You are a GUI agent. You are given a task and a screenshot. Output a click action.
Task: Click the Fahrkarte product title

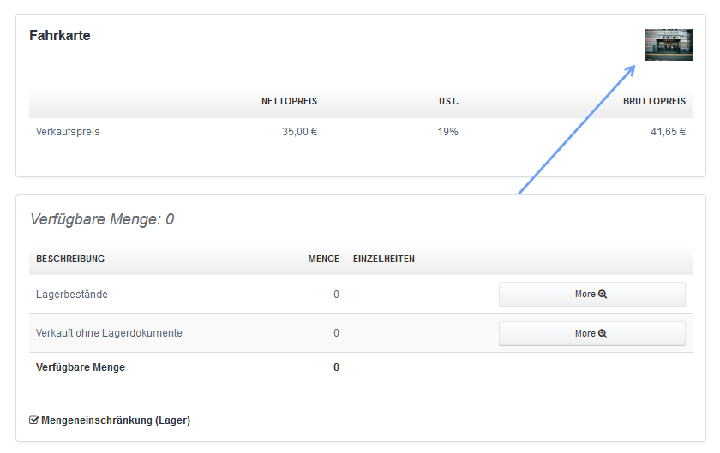pos(60,36)
